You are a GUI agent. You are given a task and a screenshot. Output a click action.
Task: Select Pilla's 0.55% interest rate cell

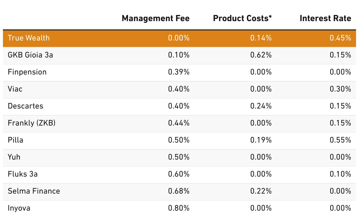point(340,140)
